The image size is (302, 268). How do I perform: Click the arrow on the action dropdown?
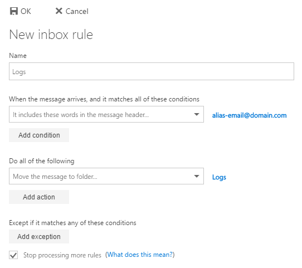point(197,176)
